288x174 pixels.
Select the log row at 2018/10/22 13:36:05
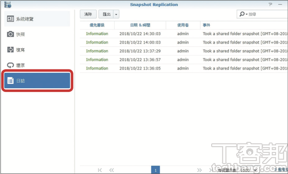(x=184, y=68)
